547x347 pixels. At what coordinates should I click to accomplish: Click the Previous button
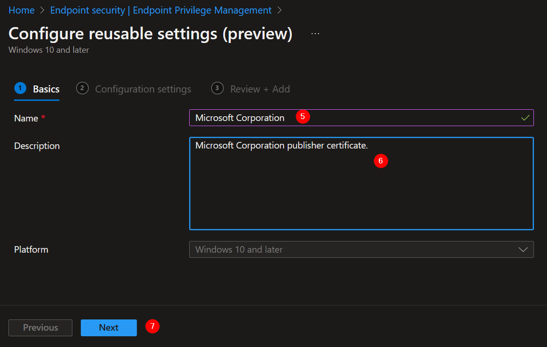40,327
